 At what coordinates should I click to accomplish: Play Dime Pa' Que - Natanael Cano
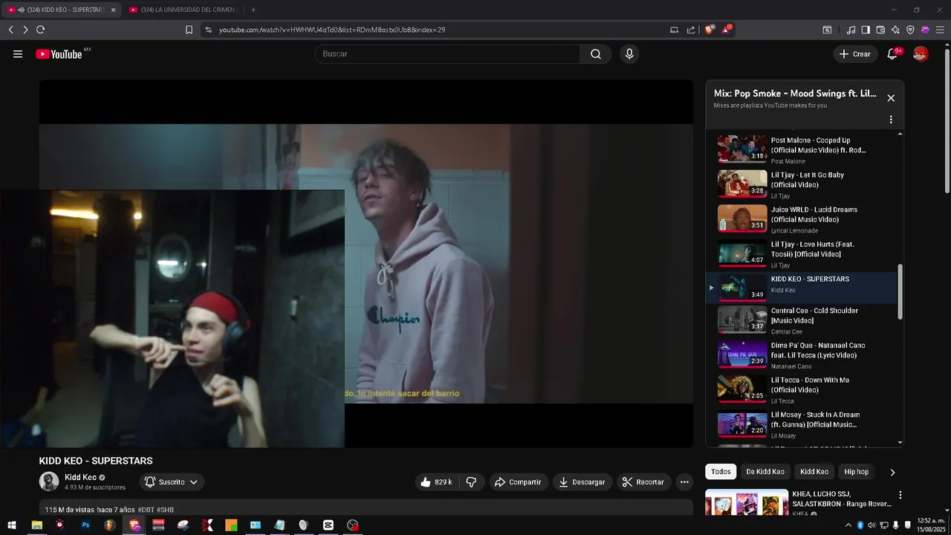[x=802, y=355]
